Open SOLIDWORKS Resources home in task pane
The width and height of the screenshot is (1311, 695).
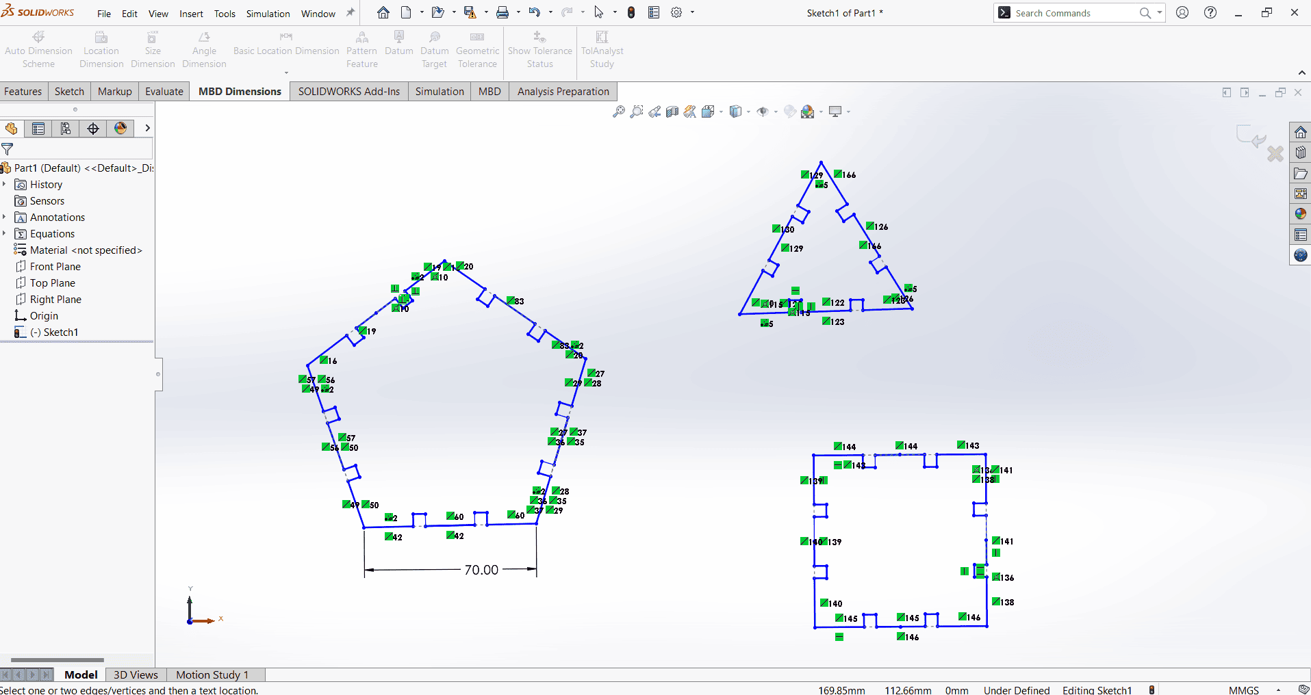[x=1301, y=132]
